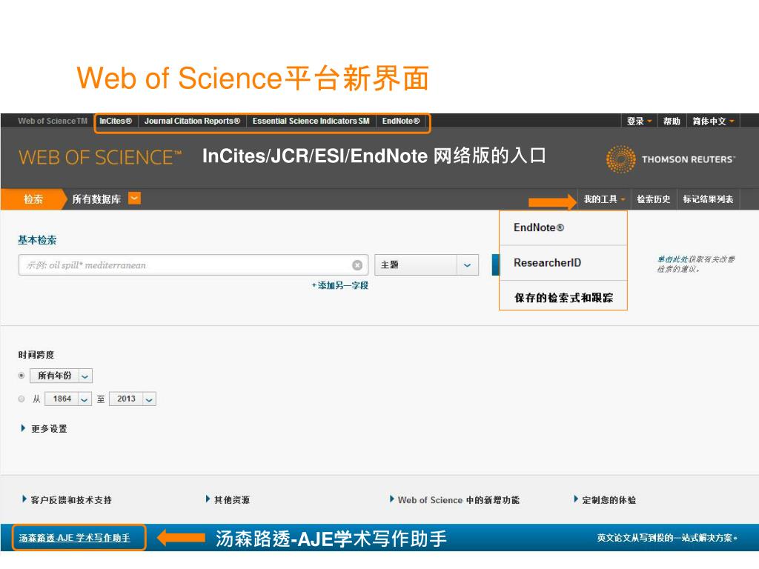Select the custom year range radio button
This screenshot has width=759, height=569.
[x=21, y=399]
